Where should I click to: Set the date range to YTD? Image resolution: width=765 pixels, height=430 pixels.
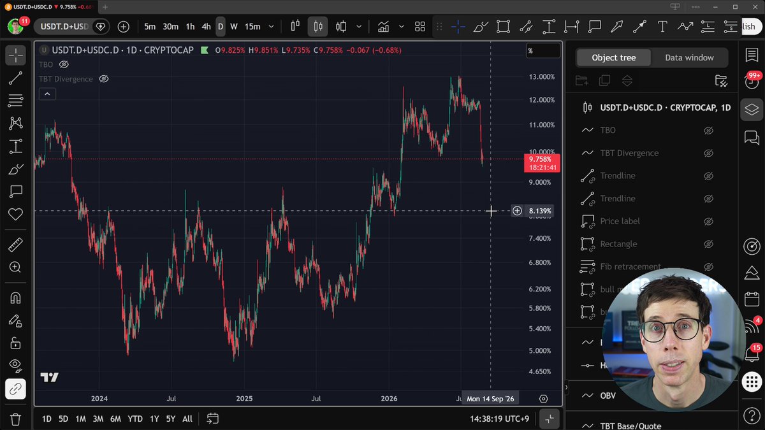click(135, 419)
